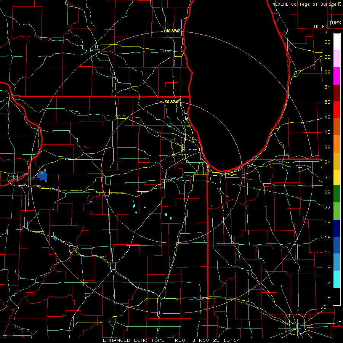343x343 pixels.
Task: Click the black threshold swatch beside TH
Action: pos(337,297)
